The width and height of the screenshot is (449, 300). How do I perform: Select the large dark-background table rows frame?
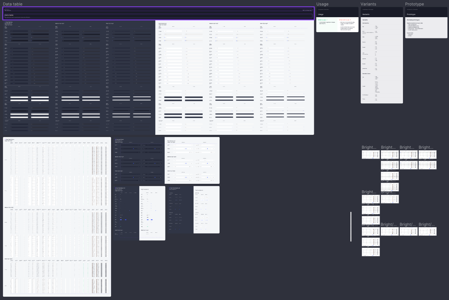tap(79, 77)
